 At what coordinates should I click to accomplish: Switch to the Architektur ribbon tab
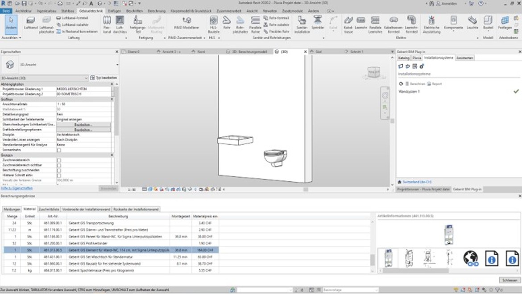(23, 11)
